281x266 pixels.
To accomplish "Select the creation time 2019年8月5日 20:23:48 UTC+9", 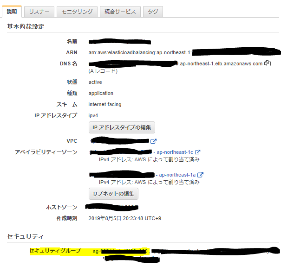I will click(x=125, y=218).
